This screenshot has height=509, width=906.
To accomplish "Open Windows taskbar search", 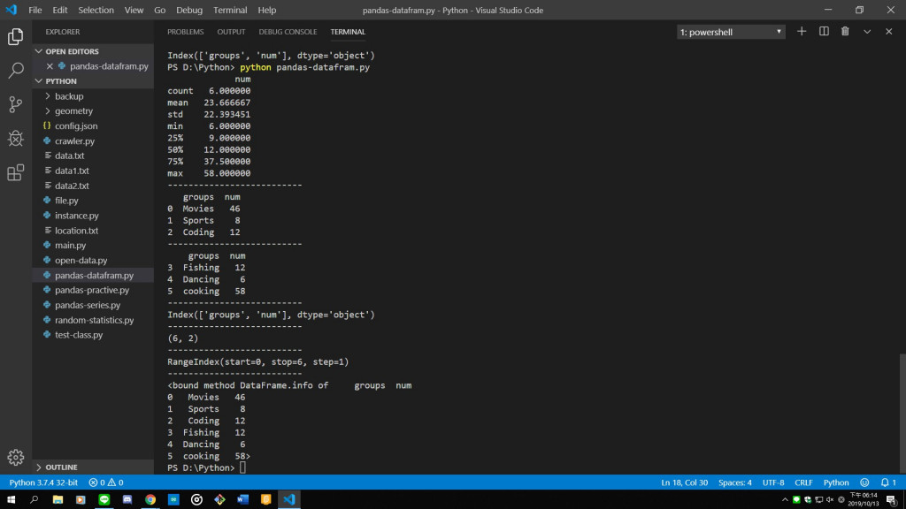I will [35, 500].
